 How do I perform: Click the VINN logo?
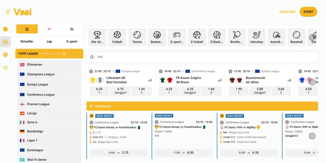click(22, 12)
